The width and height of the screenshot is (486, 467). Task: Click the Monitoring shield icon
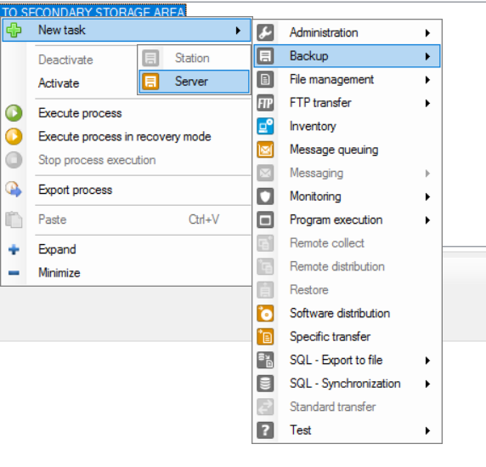point(265,196)
